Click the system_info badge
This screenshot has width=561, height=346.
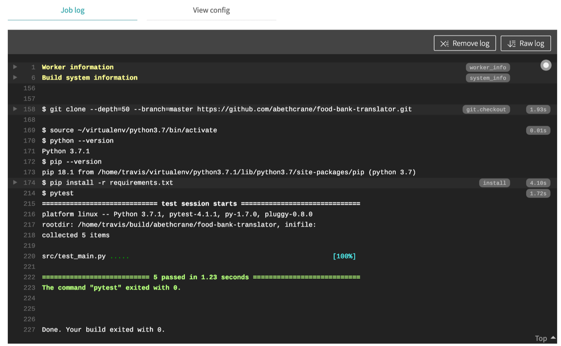click(x=488, y=78)
